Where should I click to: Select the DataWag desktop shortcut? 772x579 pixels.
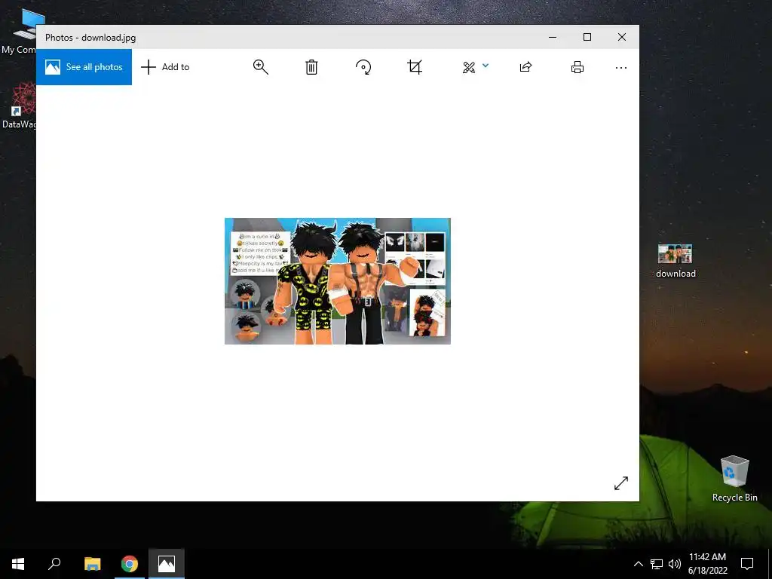[x=18, y=106]
